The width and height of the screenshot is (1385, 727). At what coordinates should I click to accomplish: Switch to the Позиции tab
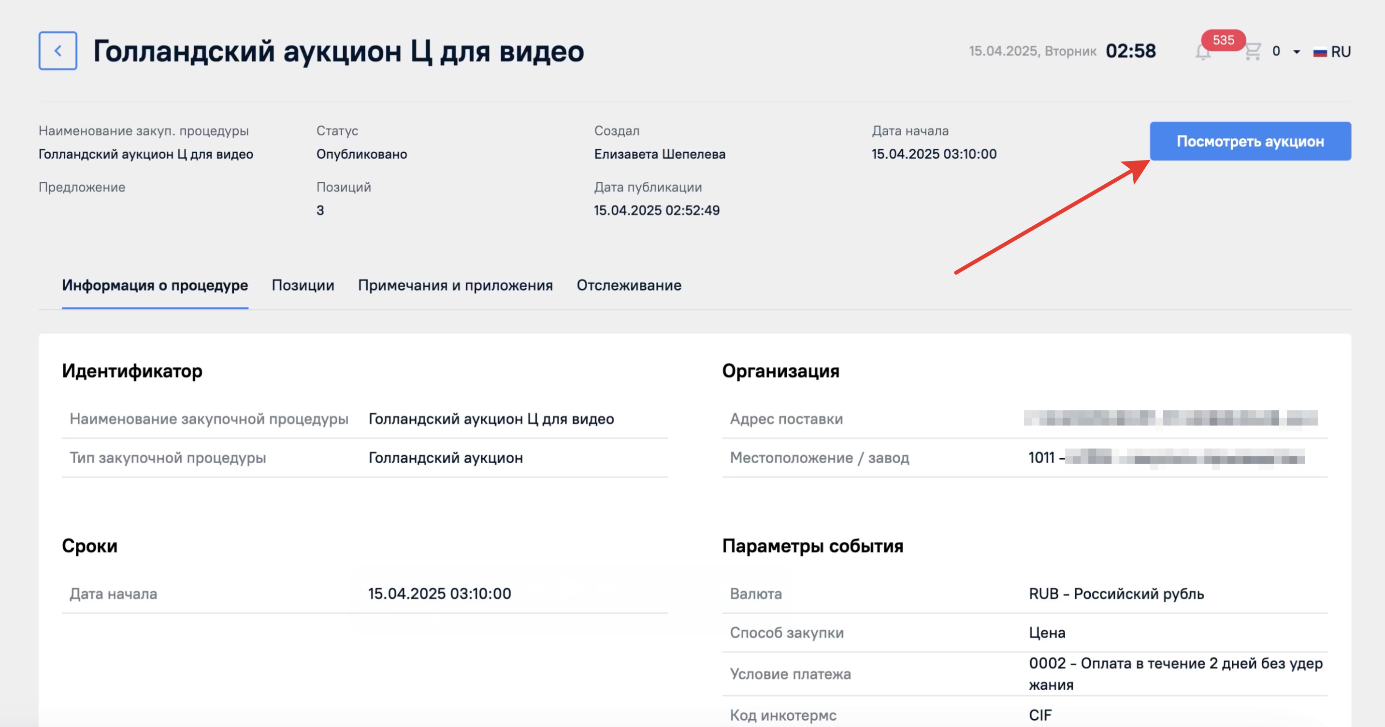pyautogui.click(x=303, y=285)
